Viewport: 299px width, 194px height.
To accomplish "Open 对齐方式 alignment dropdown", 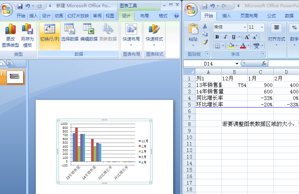I will pos(277,35).
